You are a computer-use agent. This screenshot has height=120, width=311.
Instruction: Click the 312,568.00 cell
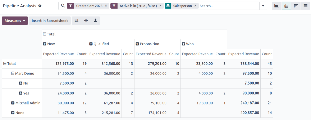[x=105, y=64]
